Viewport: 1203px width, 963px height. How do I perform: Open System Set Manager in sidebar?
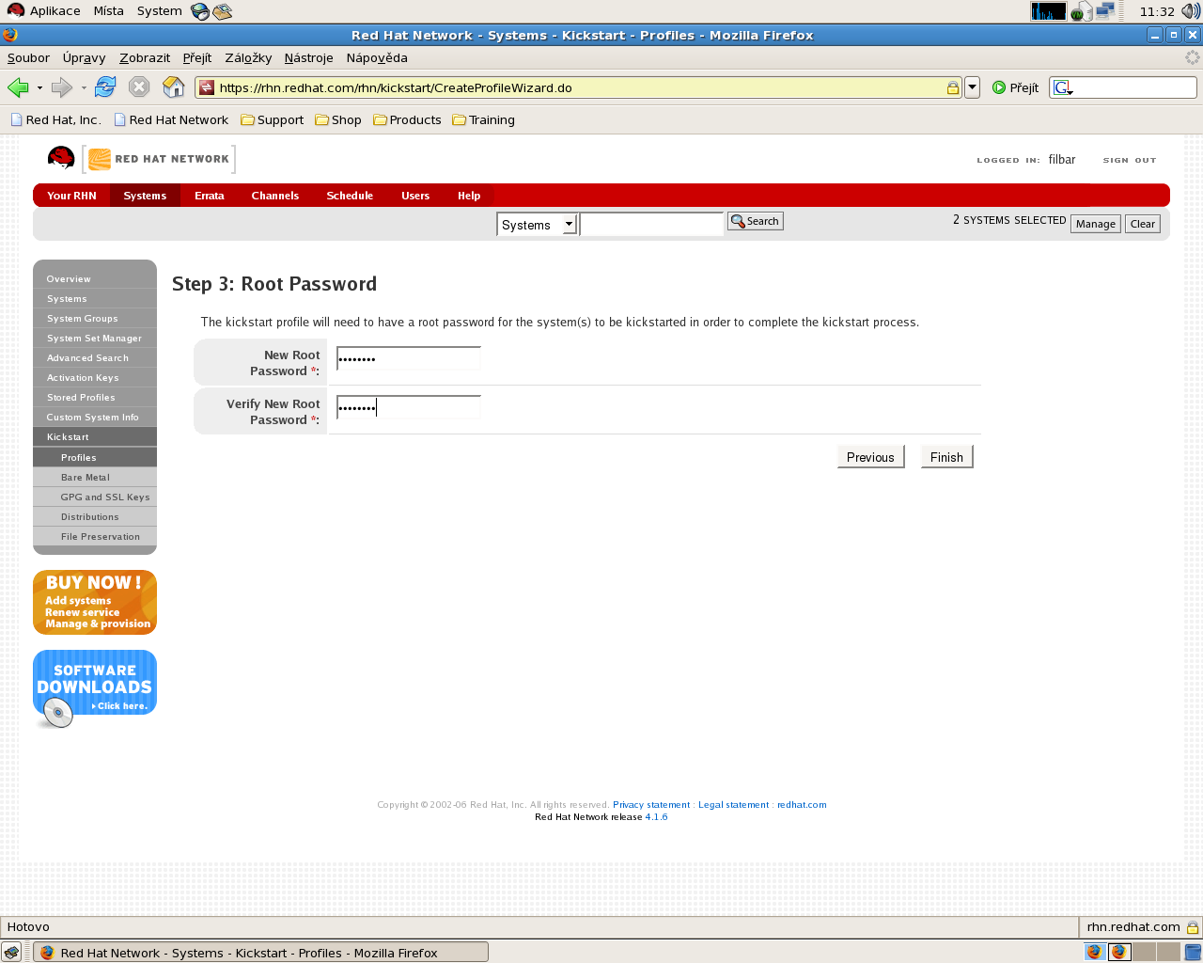coord(95,338)
